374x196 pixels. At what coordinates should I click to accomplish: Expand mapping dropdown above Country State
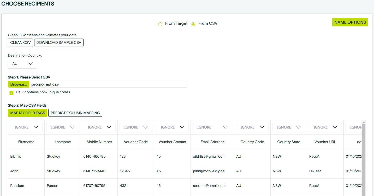(x=289, y=127)
